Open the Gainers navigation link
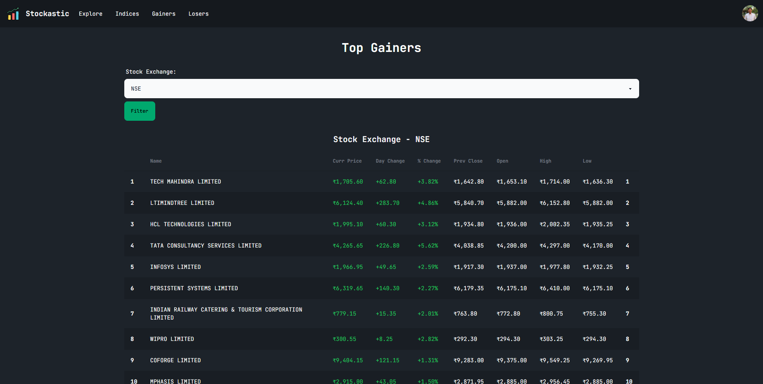The image size is (763, 384). [164, 14]
